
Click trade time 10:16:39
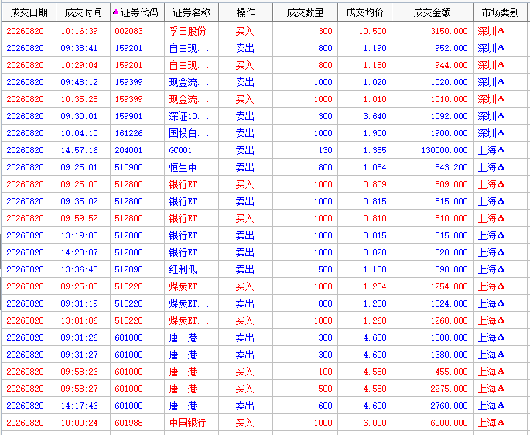(x=79, y=31)
